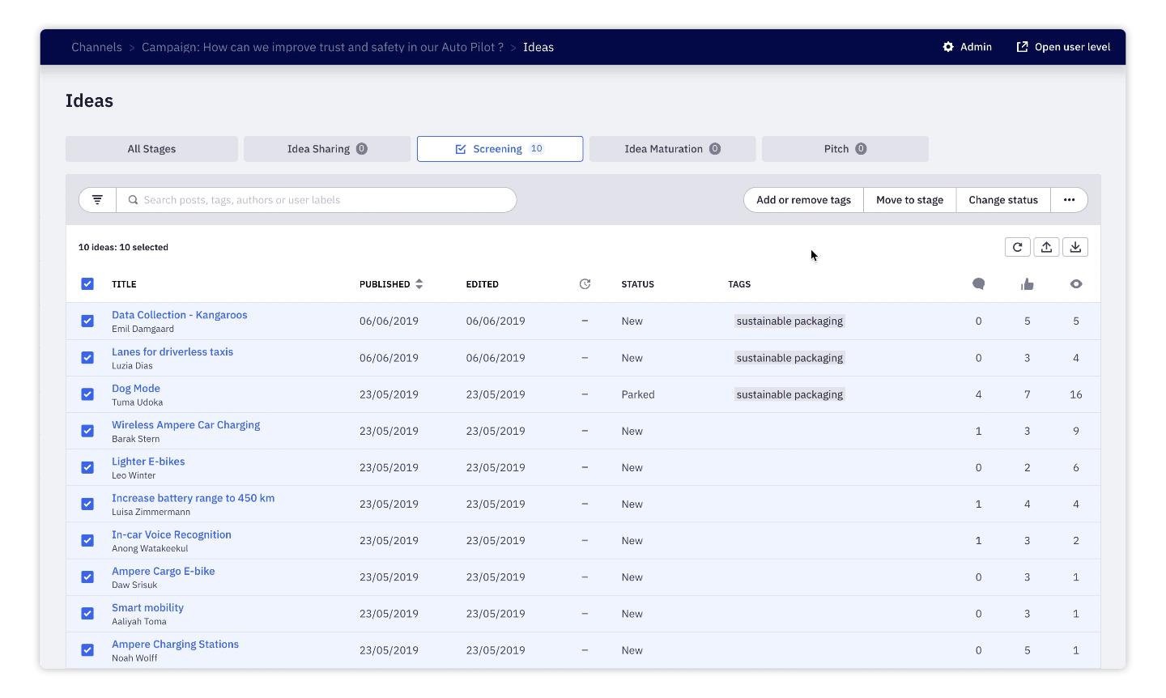Open Increase battery range to 450 km idea
This screenshot has height=698, width=1166.
coord(193,498)
